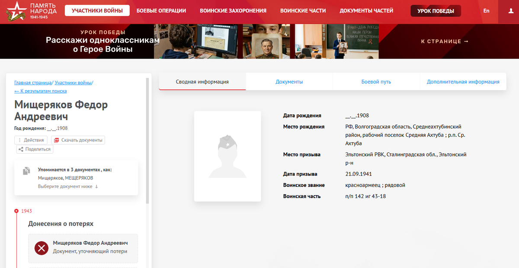Image resolution: width=519 pixels, height=268 pixels.
Task: Click the Донесения о потерях heading
Action: 61,224
